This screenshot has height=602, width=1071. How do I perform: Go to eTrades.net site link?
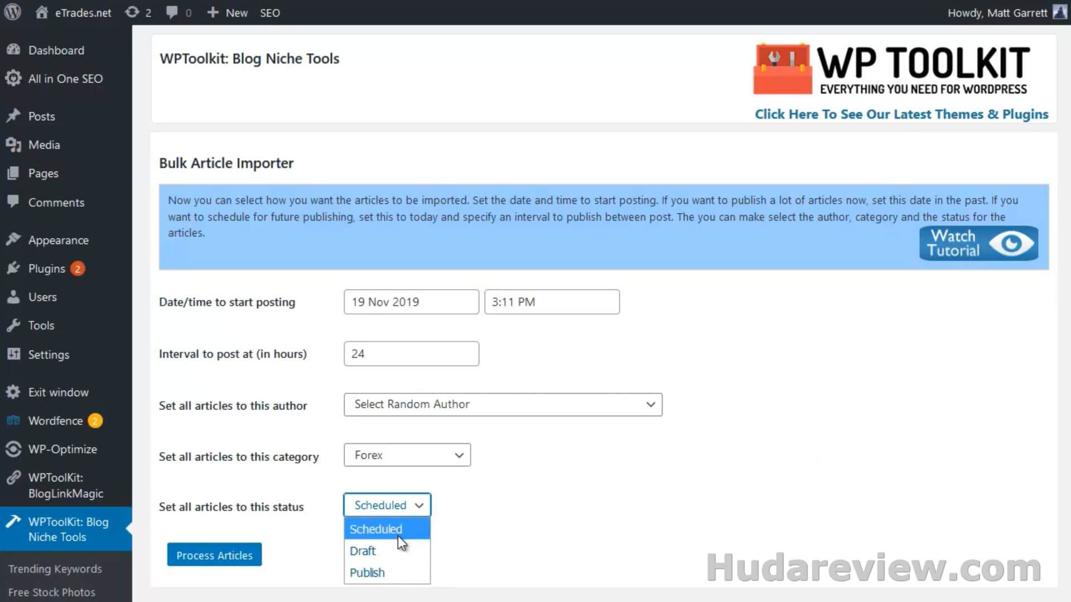tap(83, 12)
